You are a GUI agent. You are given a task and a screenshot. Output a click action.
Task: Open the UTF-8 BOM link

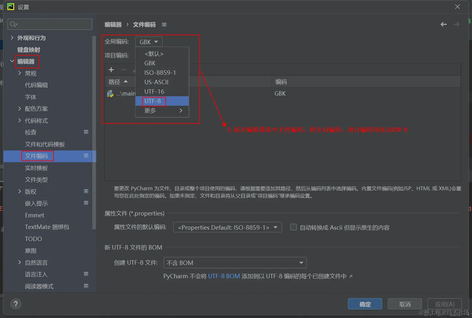coord(224,276)
